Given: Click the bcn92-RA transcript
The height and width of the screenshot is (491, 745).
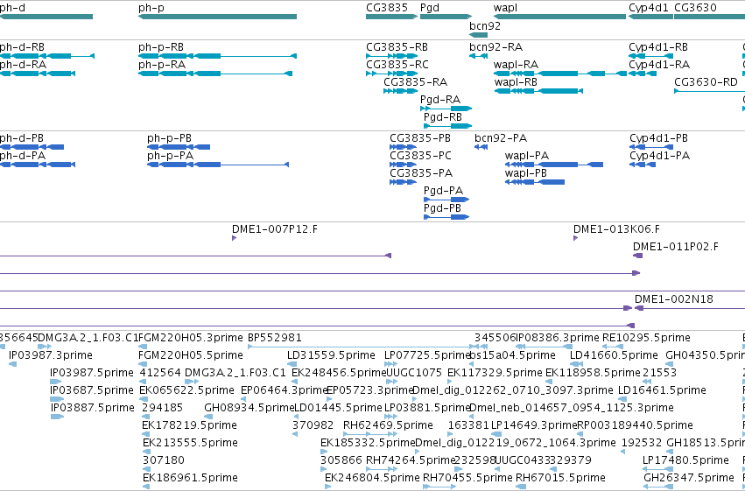Looking at the screenshot, I should pyautogui.click(x=479, y=56).
